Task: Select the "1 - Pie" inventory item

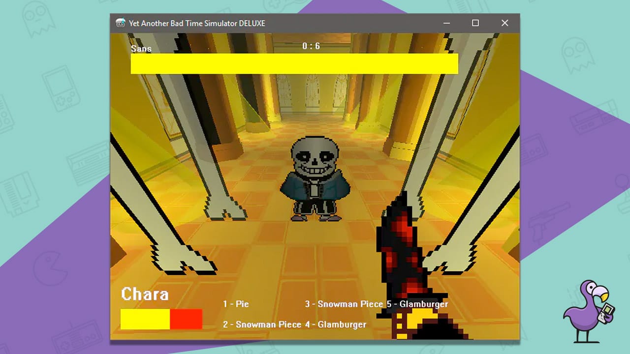Action: 235,304
